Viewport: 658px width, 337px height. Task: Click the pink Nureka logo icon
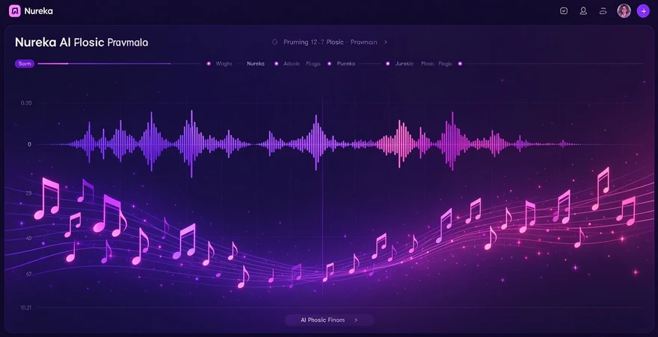click(15, 11)
